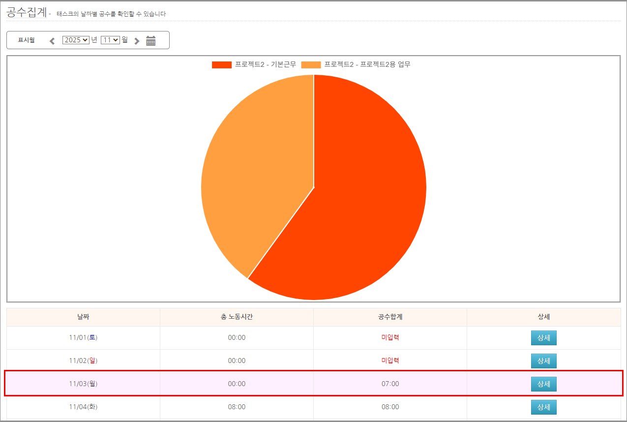Open 상세 for 11/01 (토)

tap(543, 338)
